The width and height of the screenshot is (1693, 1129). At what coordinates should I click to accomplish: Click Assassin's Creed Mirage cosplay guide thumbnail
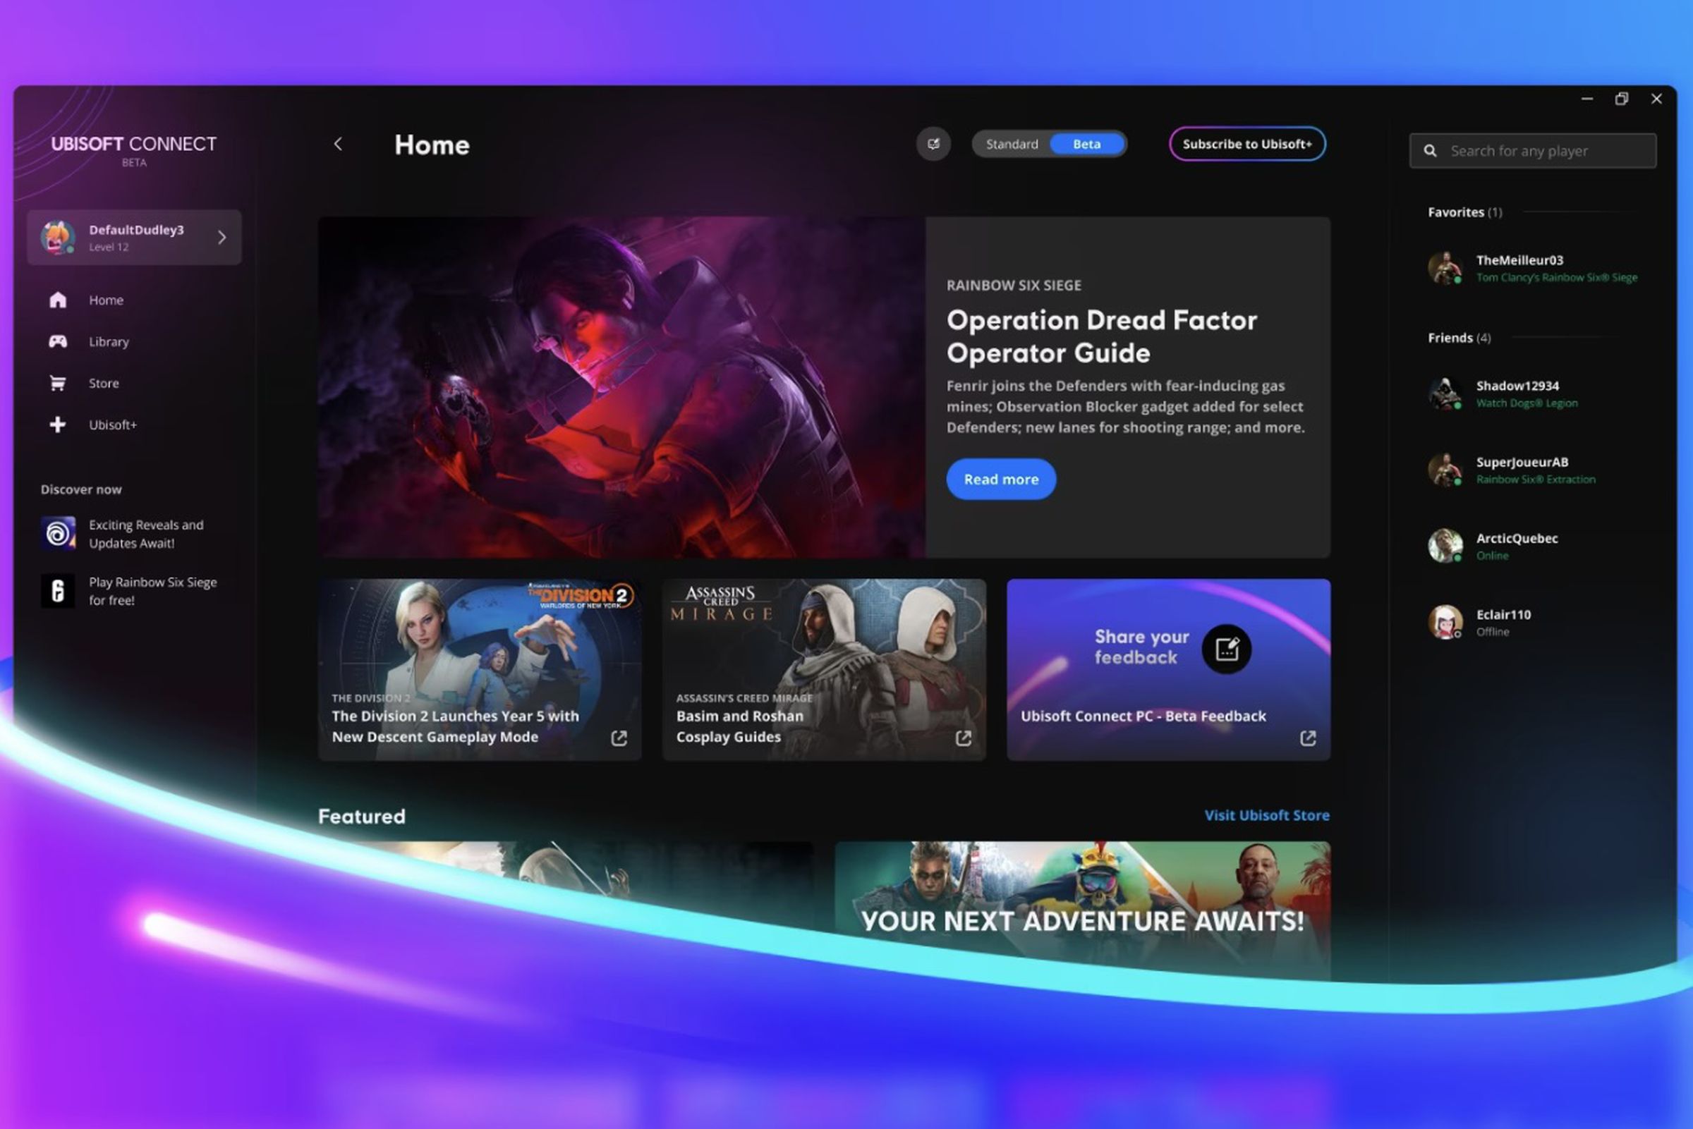[x=823, y=668]
